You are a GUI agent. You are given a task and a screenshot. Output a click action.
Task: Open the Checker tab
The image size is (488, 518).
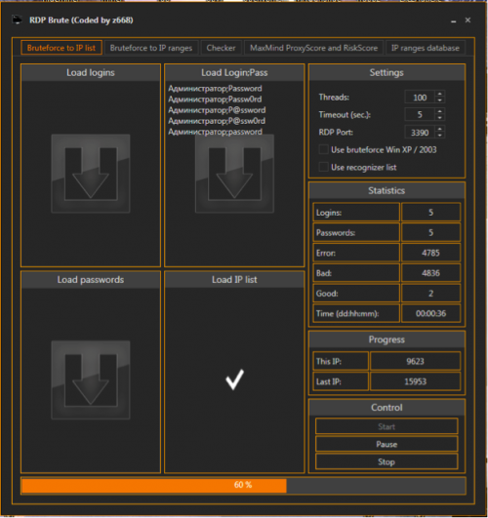pyautogui.click(x=222, y=48)
